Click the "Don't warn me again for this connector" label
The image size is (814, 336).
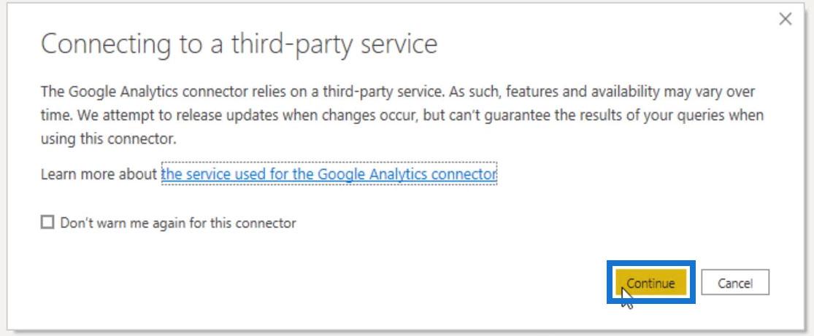pyautogui.click(x=178, y=223)
